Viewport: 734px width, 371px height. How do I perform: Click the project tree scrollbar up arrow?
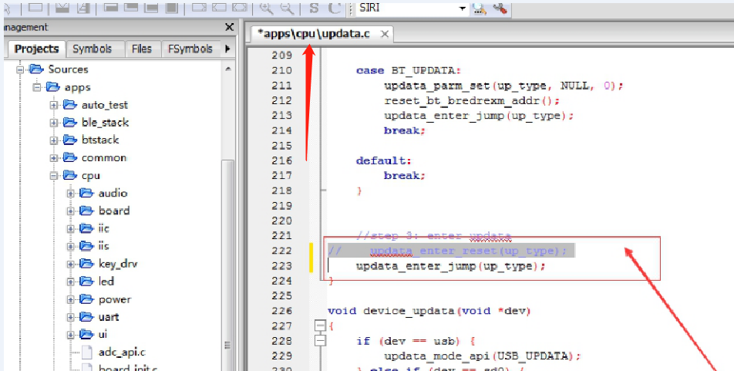point(228,69)
